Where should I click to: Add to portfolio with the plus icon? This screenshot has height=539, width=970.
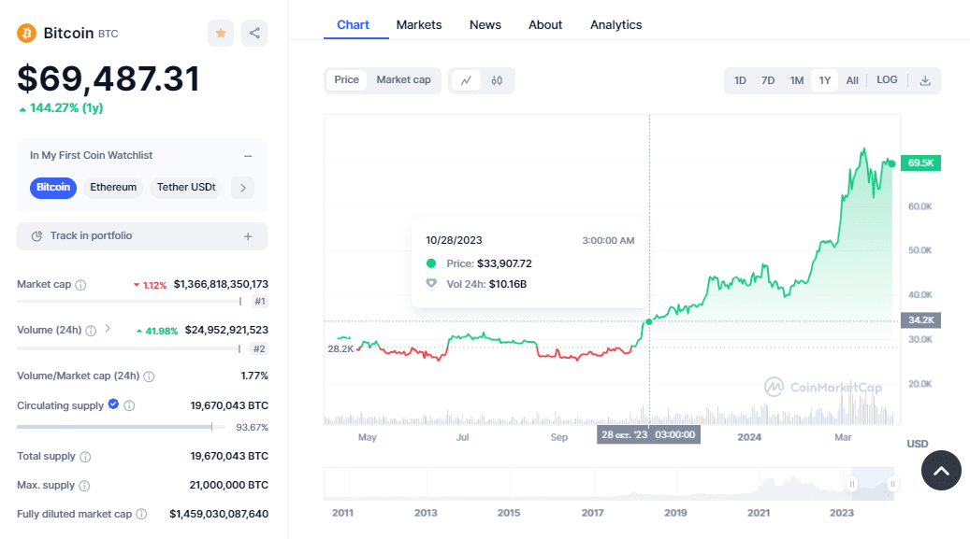click(248, 236)
